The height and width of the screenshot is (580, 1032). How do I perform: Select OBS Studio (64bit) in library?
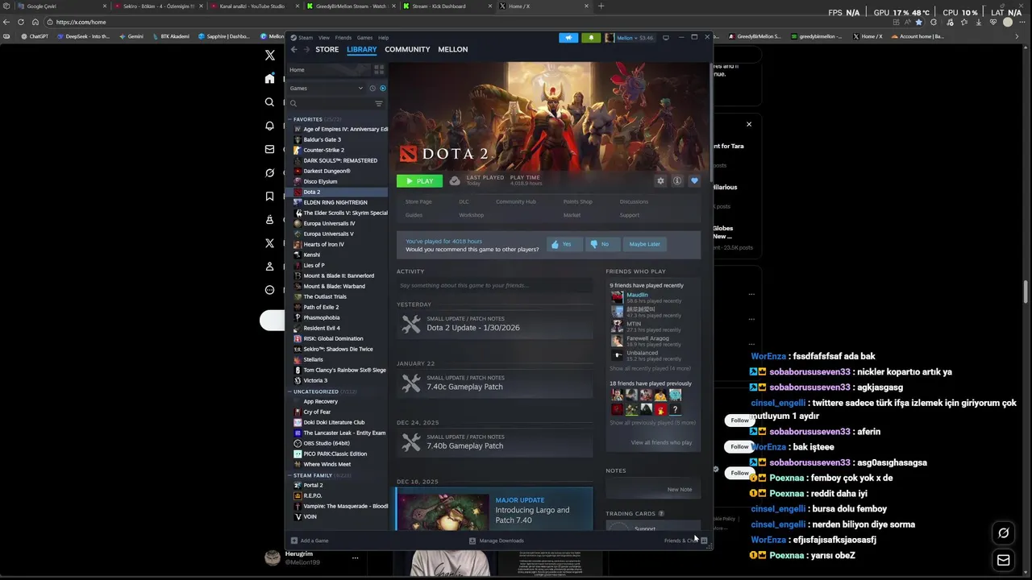(x=327, y=443)
